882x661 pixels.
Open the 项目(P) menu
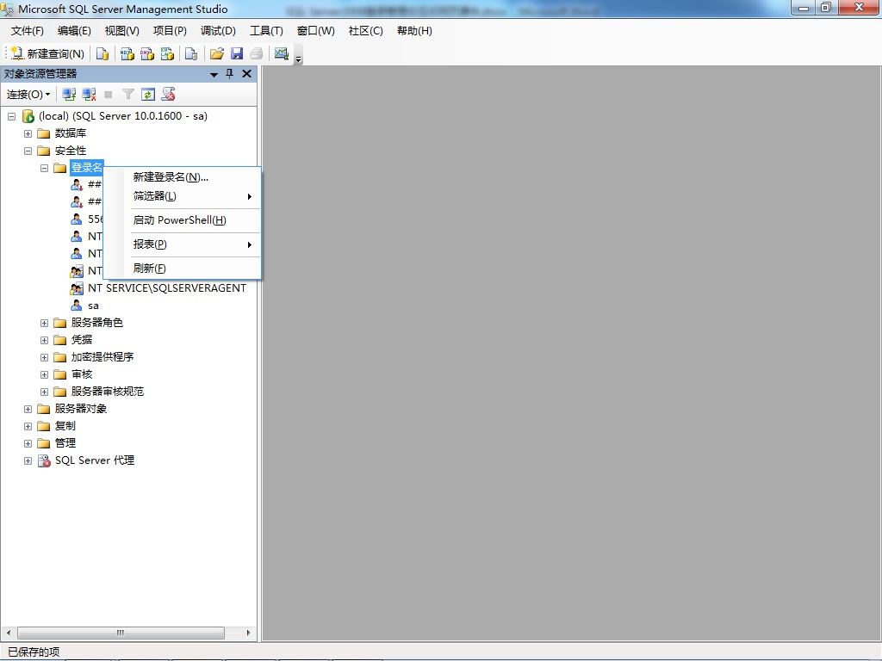pyautogui.click(x=170, y=31)
